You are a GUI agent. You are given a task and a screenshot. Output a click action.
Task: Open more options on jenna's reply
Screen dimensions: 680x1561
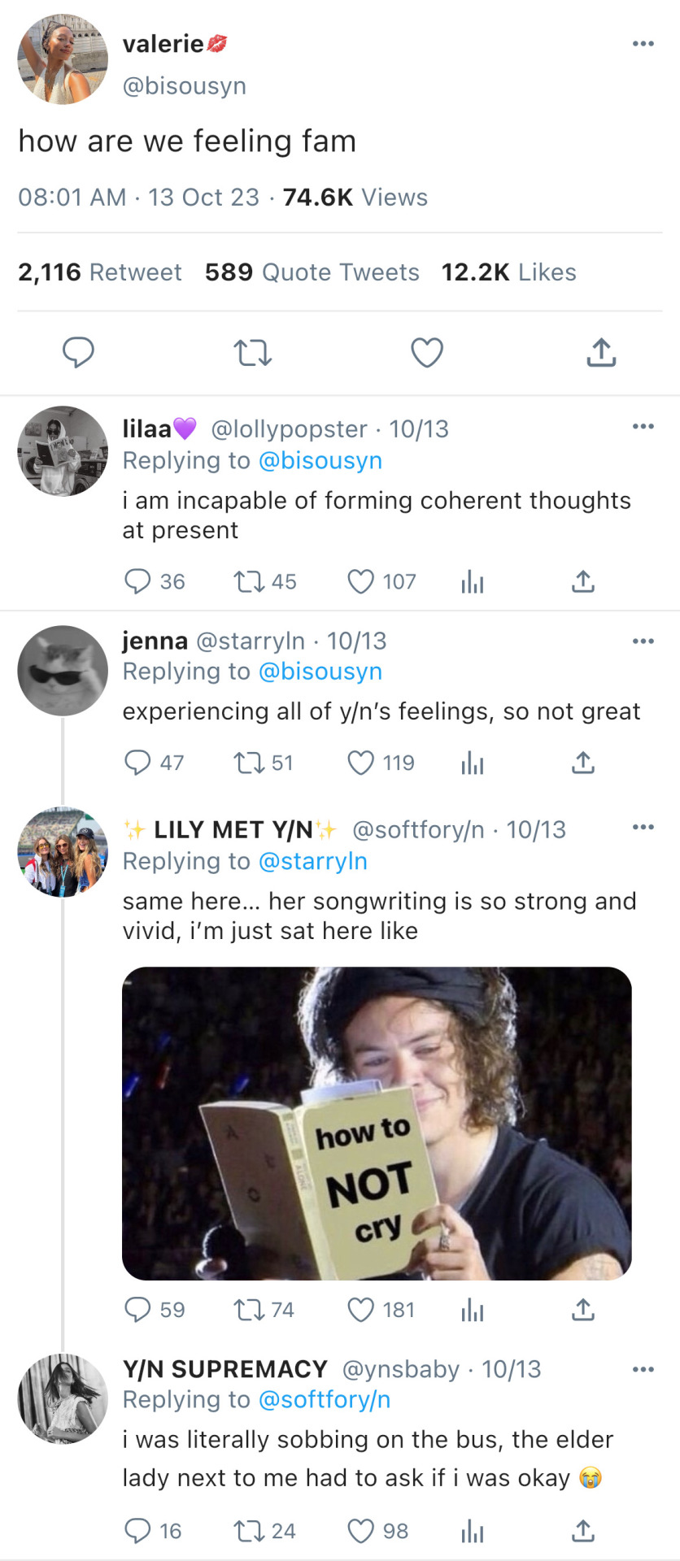click(643, 641)
